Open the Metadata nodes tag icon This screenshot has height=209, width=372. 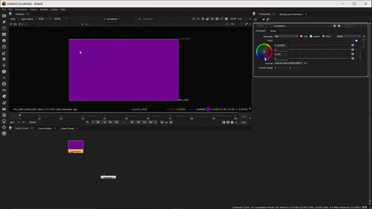(4, 96)
